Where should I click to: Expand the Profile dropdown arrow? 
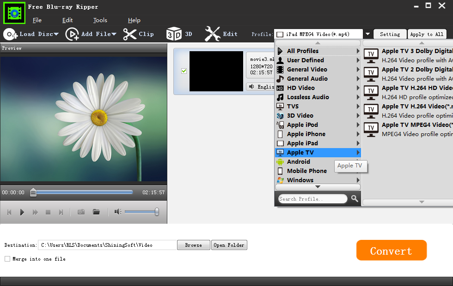point(367,34)
